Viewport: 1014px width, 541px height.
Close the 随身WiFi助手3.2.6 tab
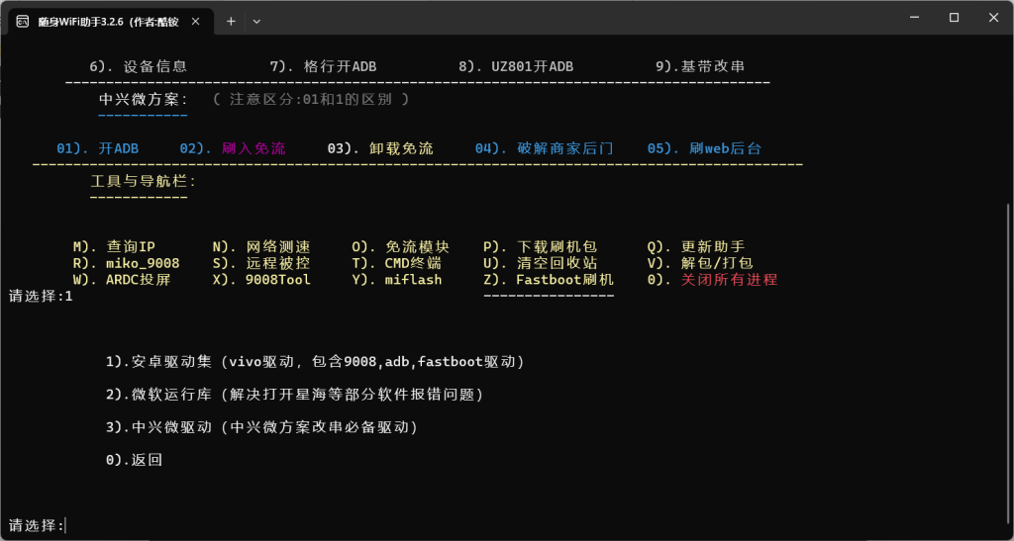(x=196, y=20)
